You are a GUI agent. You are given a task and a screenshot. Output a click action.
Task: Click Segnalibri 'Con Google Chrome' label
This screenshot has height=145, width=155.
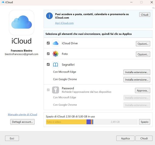coord(65,79)
